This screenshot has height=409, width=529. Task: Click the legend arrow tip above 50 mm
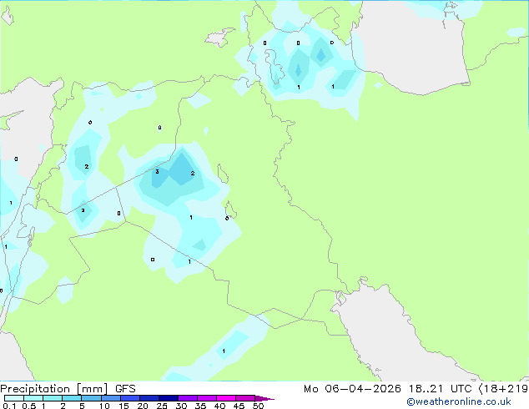(264, 398)
